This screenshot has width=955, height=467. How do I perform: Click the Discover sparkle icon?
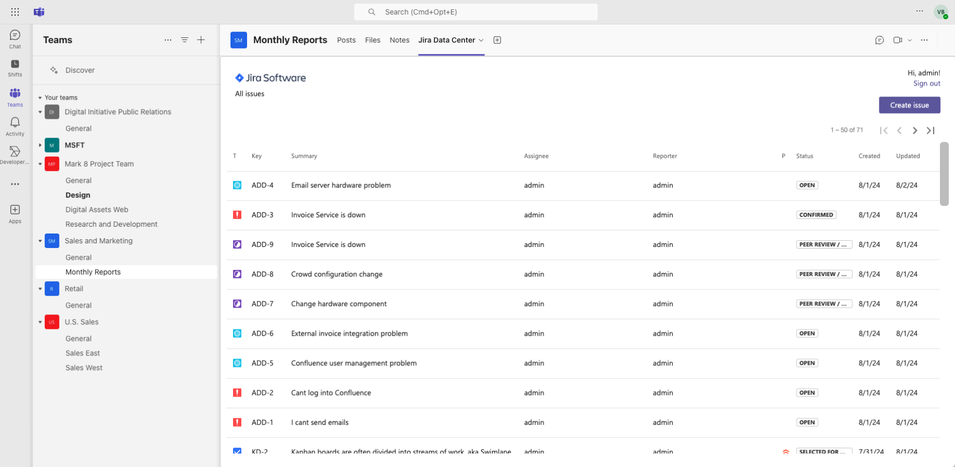54,70
